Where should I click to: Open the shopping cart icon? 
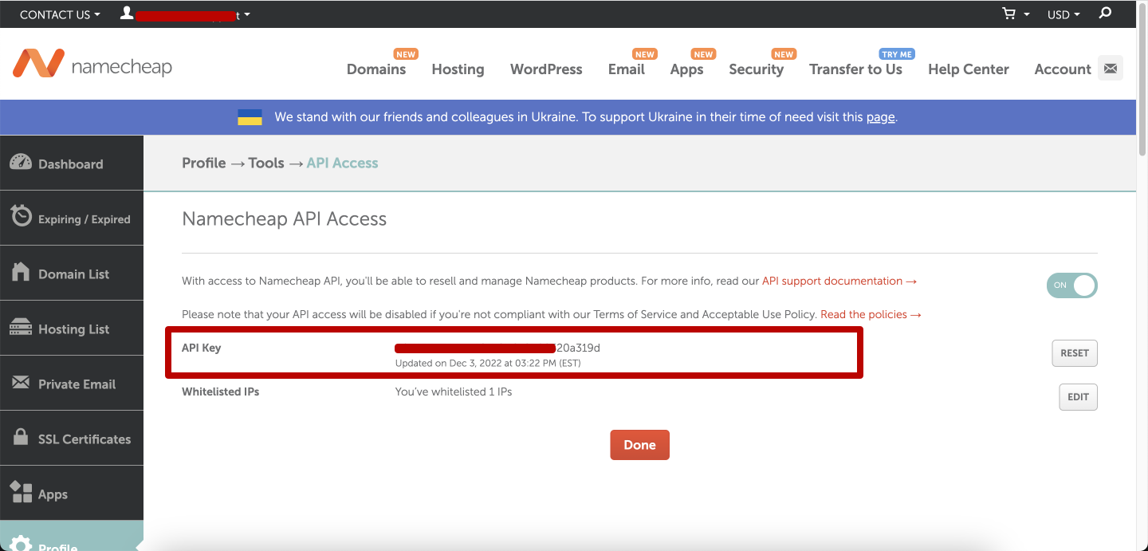1009,14
